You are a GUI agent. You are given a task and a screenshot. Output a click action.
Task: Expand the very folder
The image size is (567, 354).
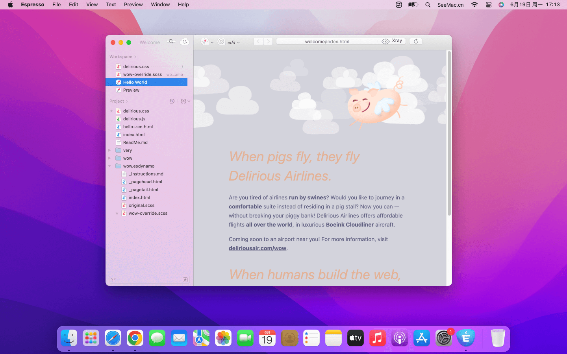(x=109, y=150)
